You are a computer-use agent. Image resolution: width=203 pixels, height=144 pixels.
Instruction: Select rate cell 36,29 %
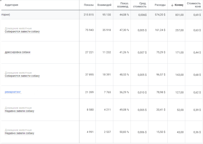[124, 92]
